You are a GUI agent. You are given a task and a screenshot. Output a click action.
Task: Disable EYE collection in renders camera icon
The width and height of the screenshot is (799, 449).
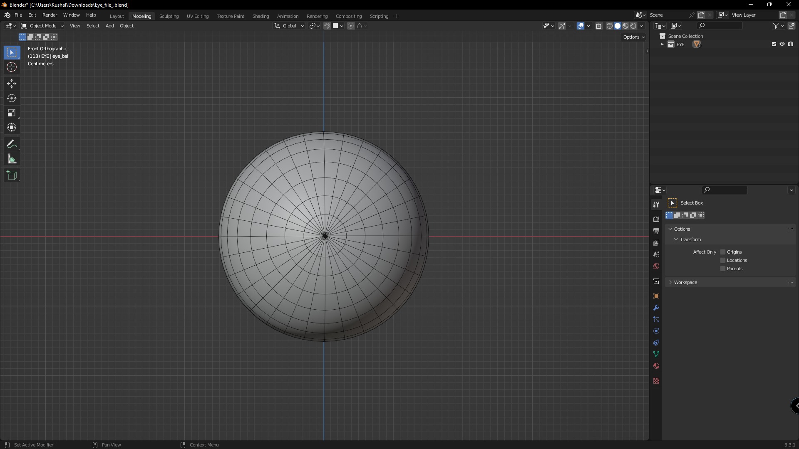[x=791, y=44]
